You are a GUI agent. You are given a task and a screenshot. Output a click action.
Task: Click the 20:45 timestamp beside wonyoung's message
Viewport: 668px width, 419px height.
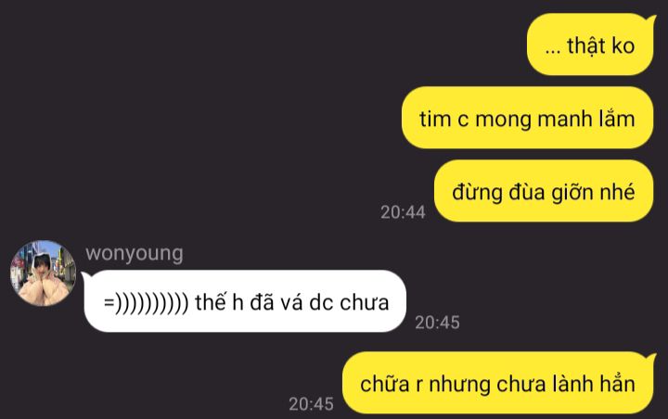[437, 323]
